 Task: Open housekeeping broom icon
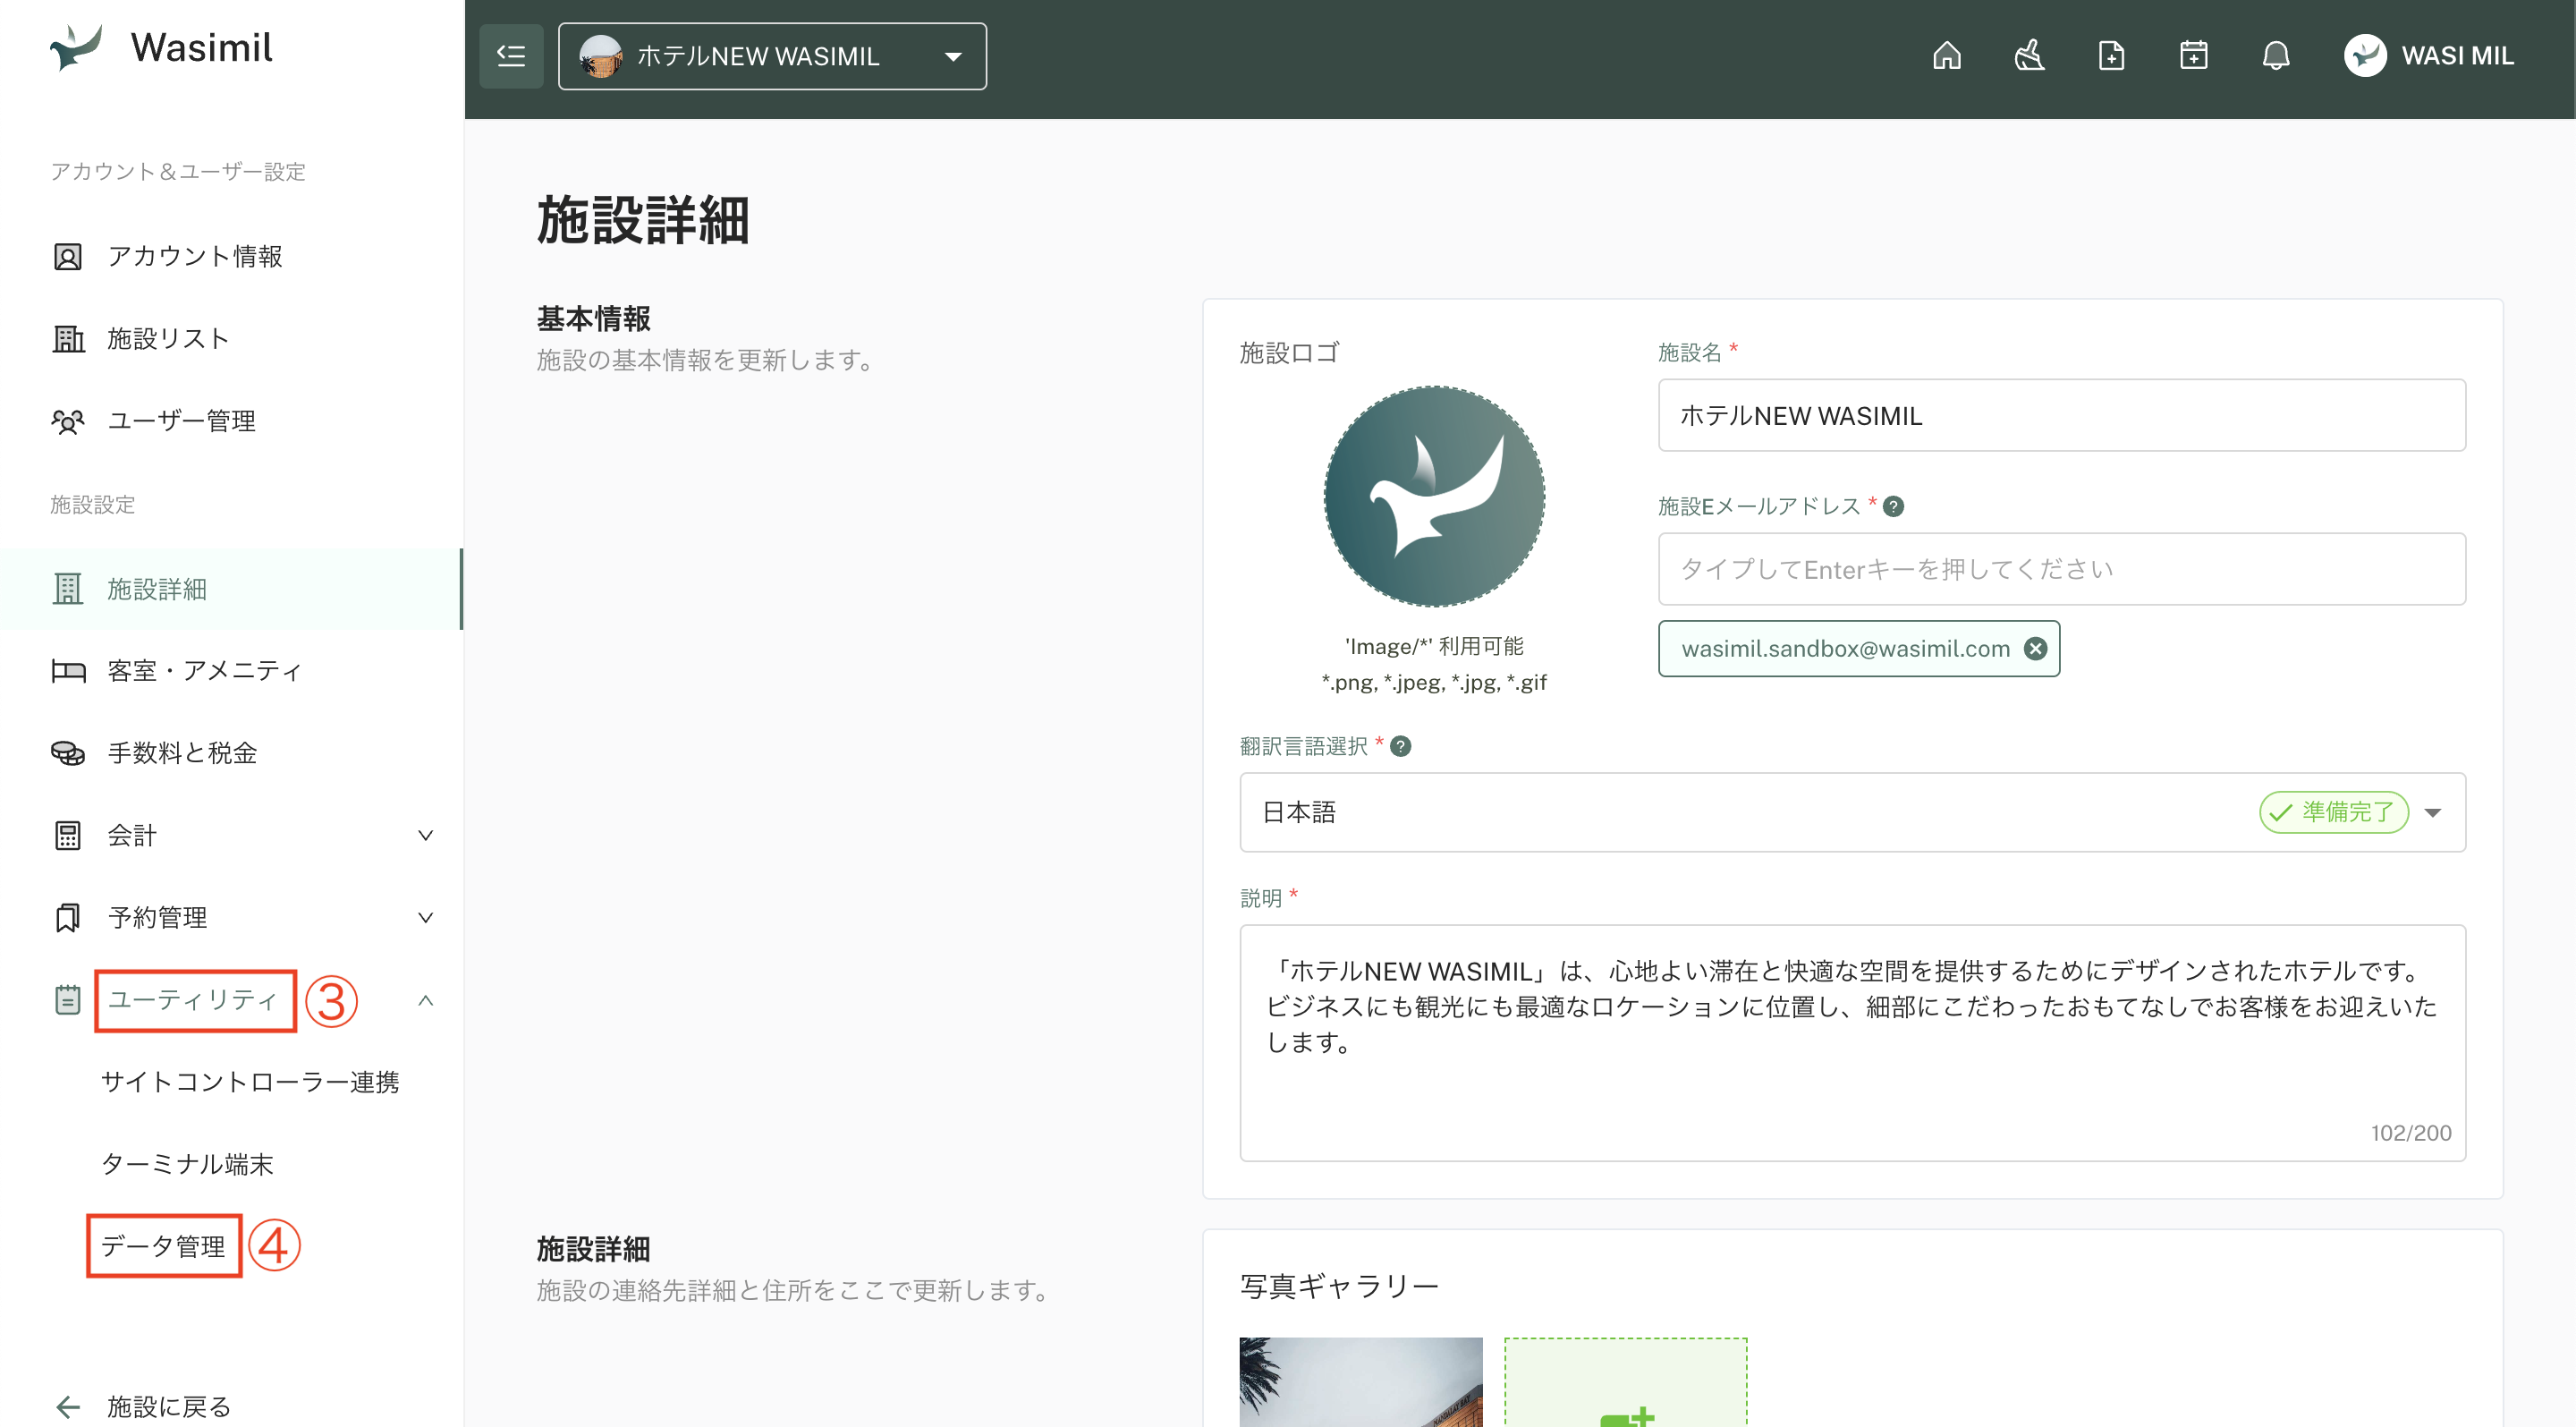(2029, 55)
